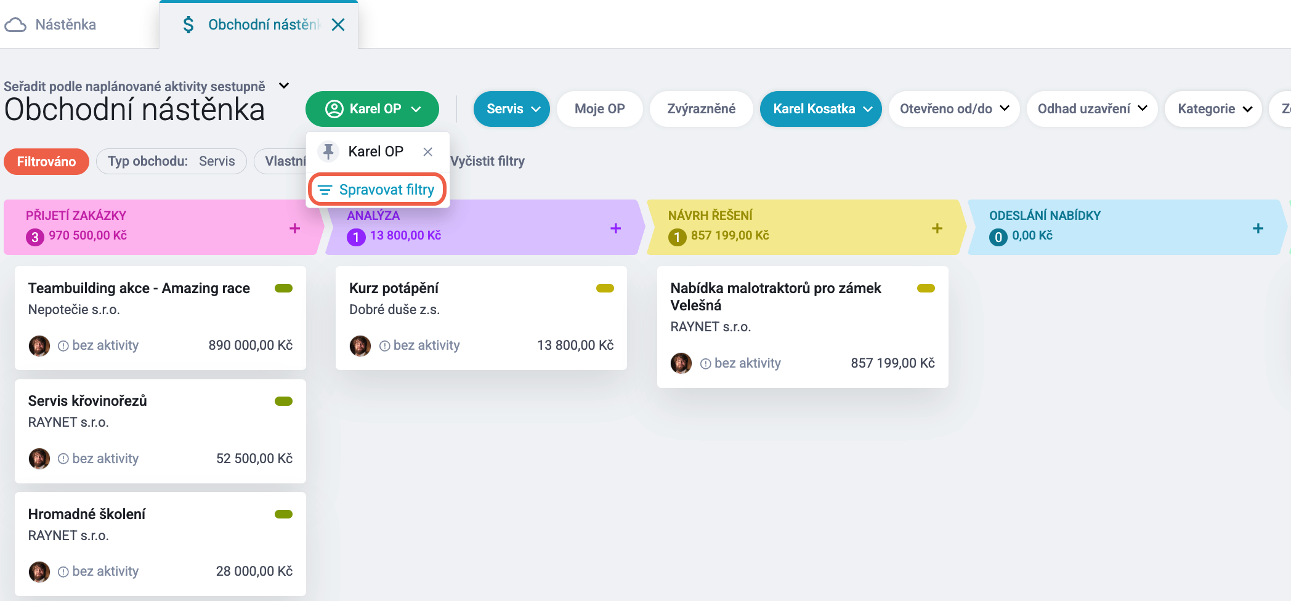The height and width of the screenshot is (601, 1291).
Task: Click bez aktivity on the Teambuilding akce card
Action: click(99, 345)
